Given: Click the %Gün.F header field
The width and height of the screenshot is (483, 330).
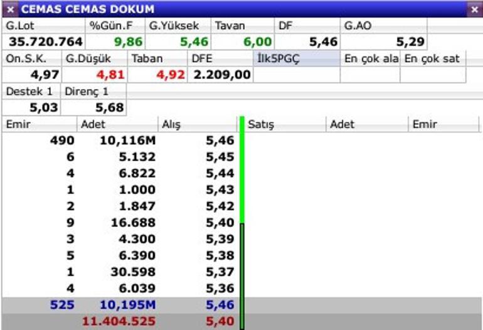Looking at the screenshot, I should pos(115,26).
